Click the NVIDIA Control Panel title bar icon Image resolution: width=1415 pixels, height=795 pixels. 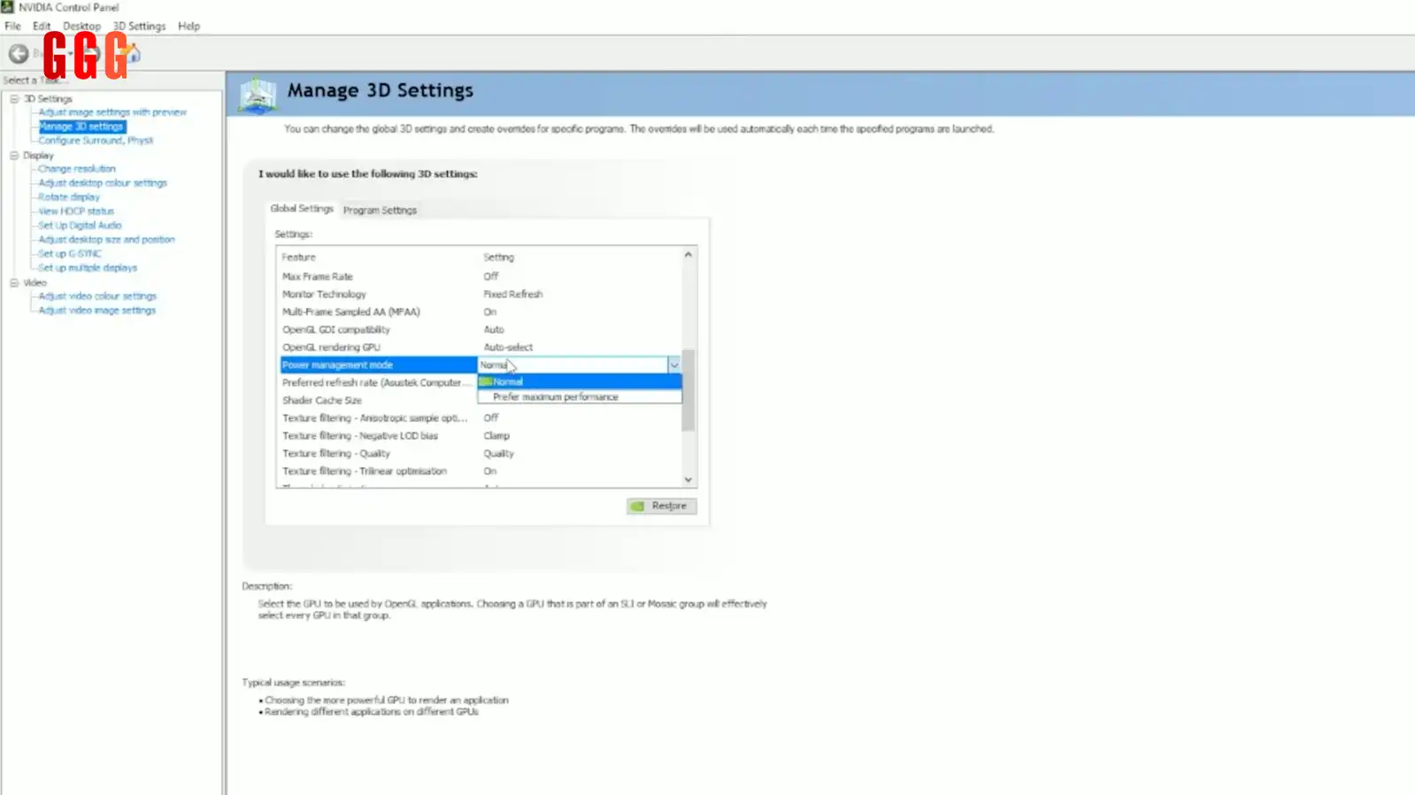coord(8,7)
